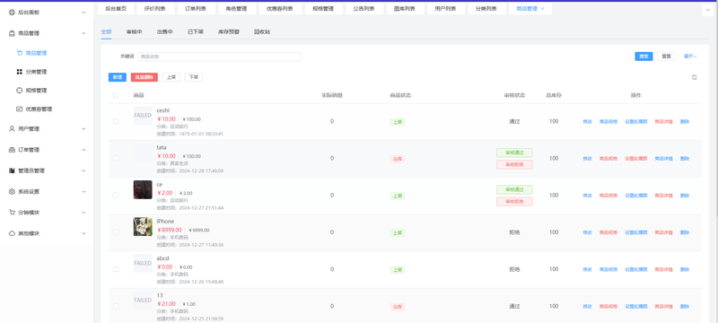The height and width of the screenshot is (323, 718).
Task: Open 规格管理 in the sidebar
Action: tap(36, 91)
